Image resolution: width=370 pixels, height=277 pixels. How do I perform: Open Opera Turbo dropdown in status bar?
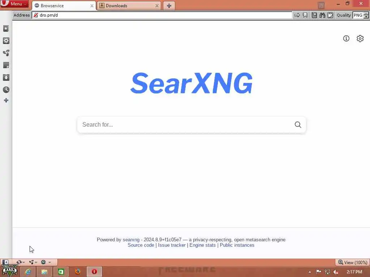click(x=46, y=262)
